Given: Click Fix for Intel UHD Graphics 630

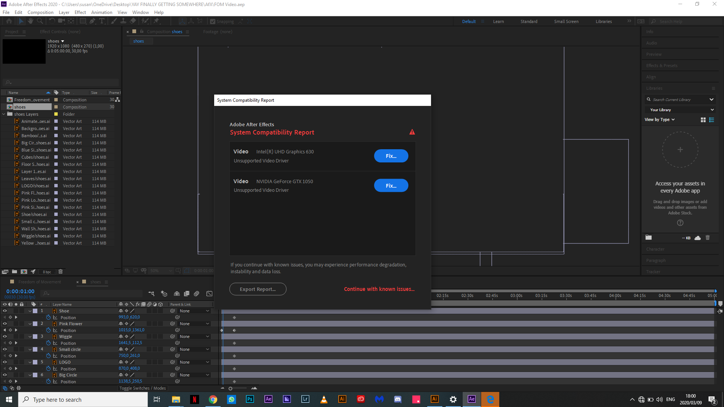Looking at the screenshot, I should (x=391, y=156).
